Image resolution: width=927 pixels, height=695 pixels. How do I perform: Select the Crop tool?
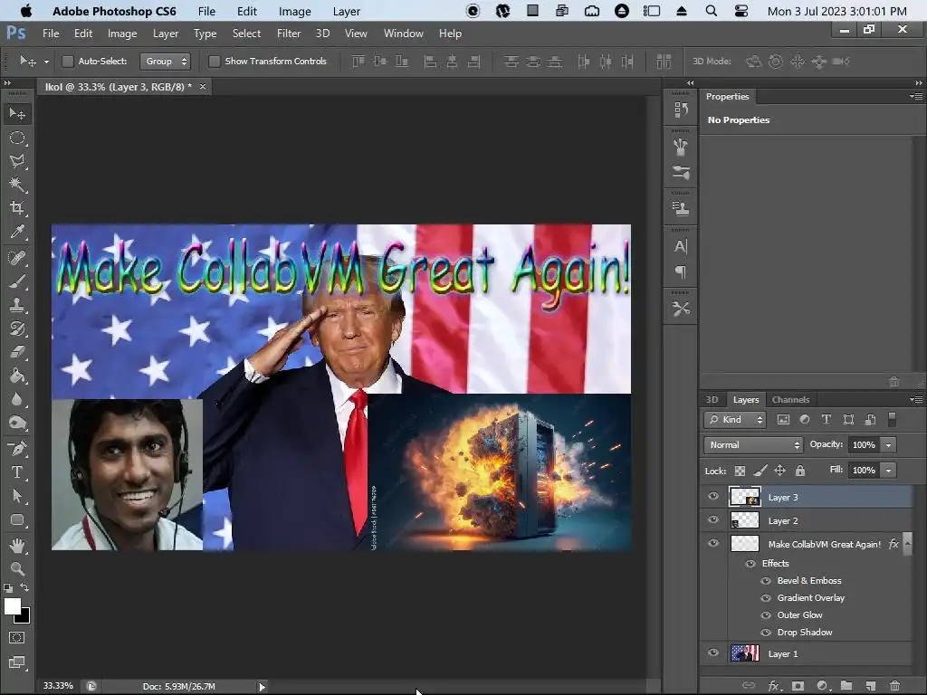(x=17, y=208)
